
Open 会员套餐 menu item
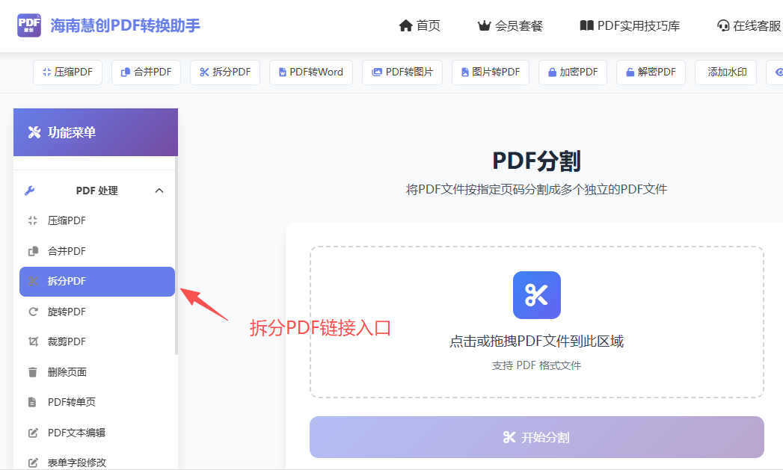point(510,25)
